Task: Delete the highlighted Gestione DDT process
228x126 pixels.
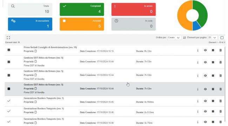Action: point(221,89)
